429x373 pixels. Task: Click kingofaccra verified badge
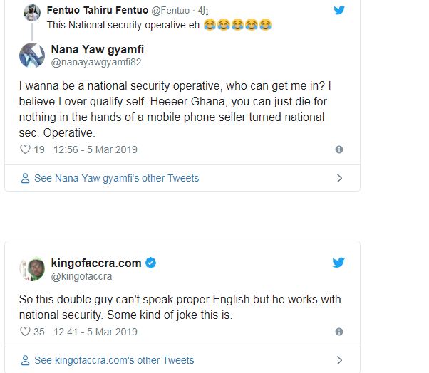151,263
